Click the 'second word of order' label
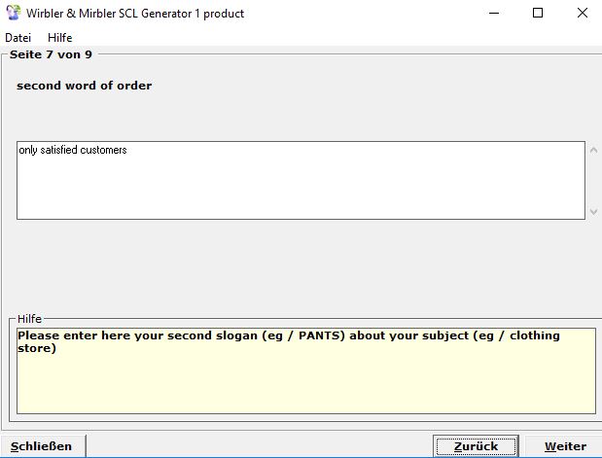Viewport: 602px width, 458px height. 85,86
